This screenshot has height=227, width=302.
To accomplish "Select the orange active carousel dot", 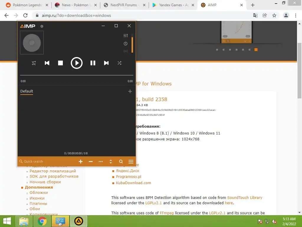I will coord(256,50).
